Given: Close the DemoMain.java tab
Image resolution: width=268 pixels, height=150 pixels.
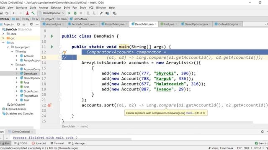Looking at the screenshot, I should click(x=155, y=24).
